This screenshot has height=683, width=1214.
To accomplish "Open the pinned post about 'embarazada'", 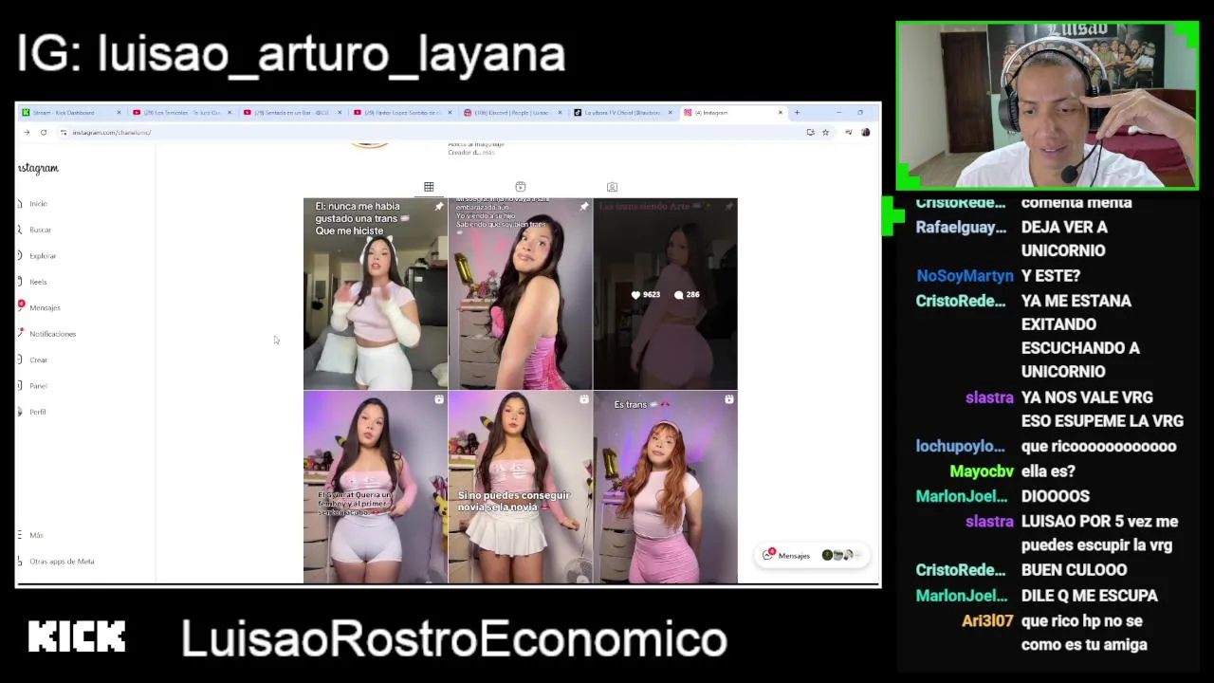I will 520,294.
